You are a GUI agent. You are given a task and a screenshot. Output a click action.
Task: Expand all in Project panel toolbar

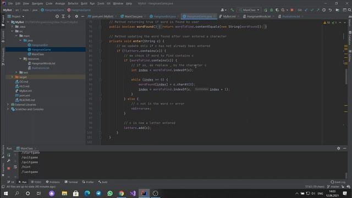click(x=63, y=16)
